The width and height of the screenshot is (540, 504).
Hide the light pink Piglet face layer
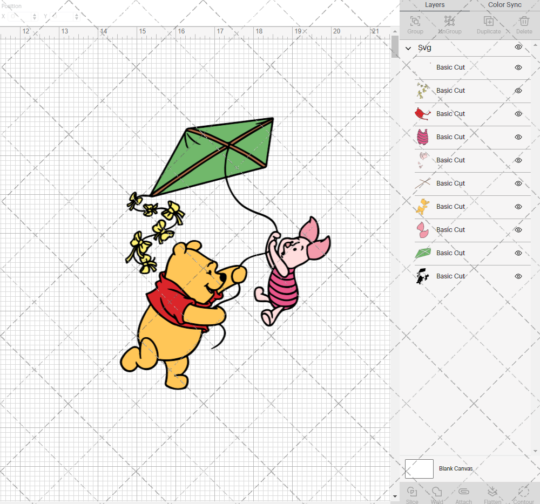pyautogui.click(x=518, y=160)
